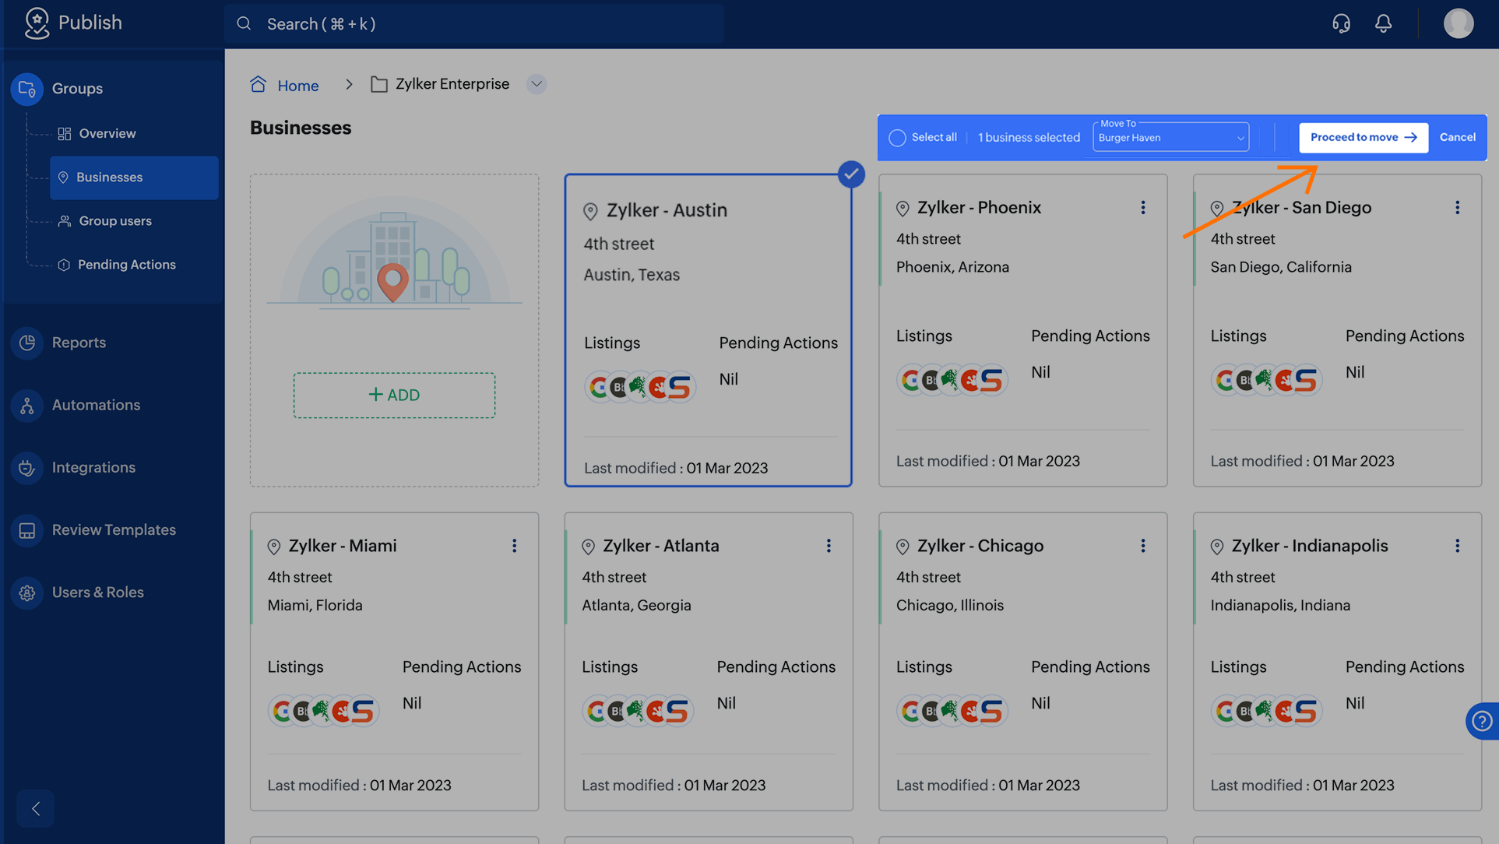This screenshot has width=1499, height=844.
Task: Go to the Reports section
Action: coord(79,343)
